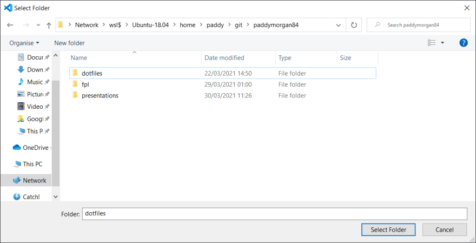The height and width of the screenshot is (243, 476).
Task: Click date 22/03/2021 14:50
Action: click(x=228, y=73)
